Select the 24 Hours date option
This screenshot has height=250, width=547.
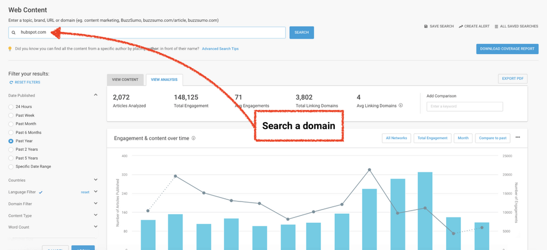coord(11,107)
